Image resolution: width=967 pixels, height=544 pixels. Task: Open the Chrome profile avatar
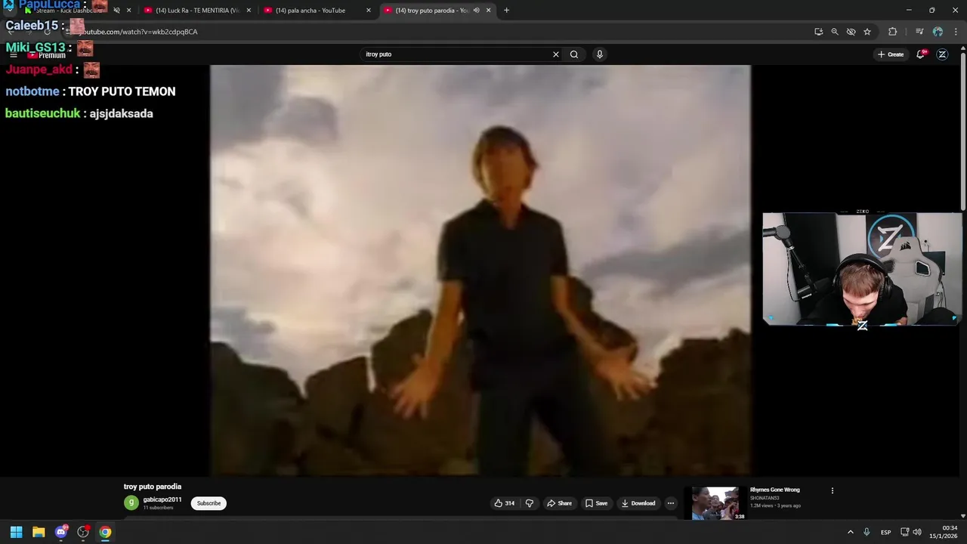coord(938,32)
